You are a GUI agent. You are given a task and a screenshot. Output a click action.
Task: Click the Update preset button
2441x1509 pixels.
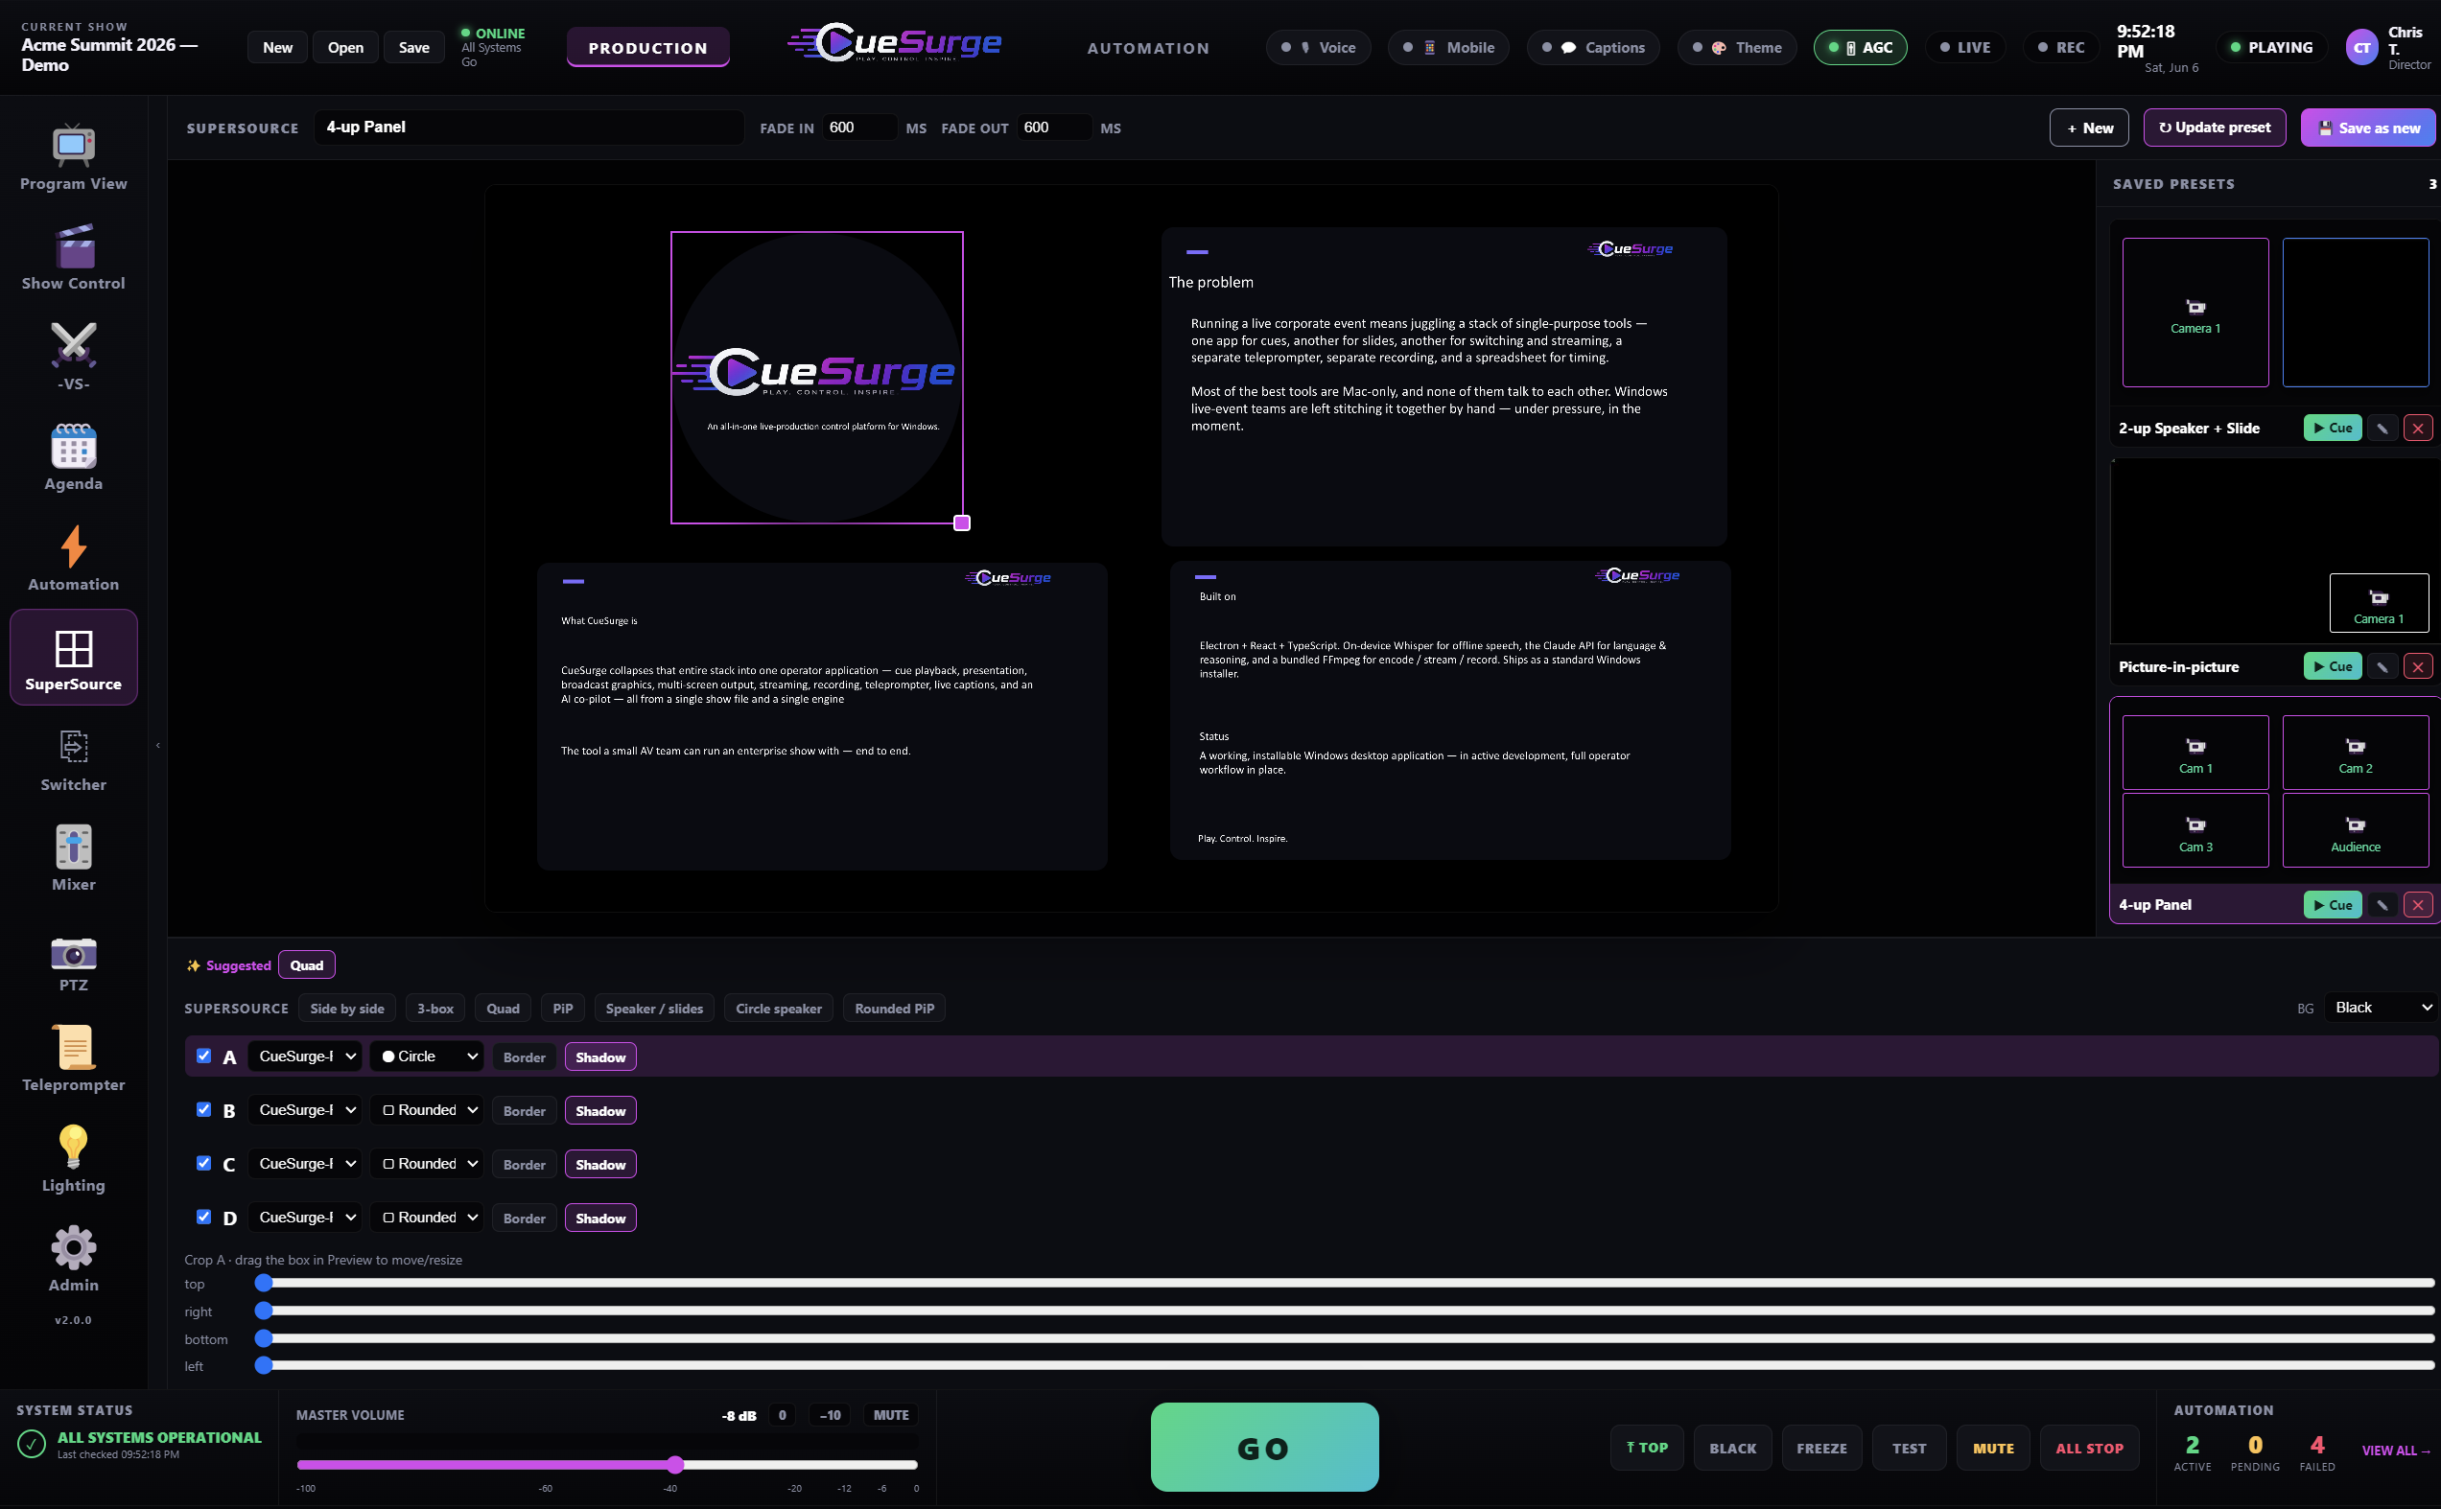[2215, 128]
